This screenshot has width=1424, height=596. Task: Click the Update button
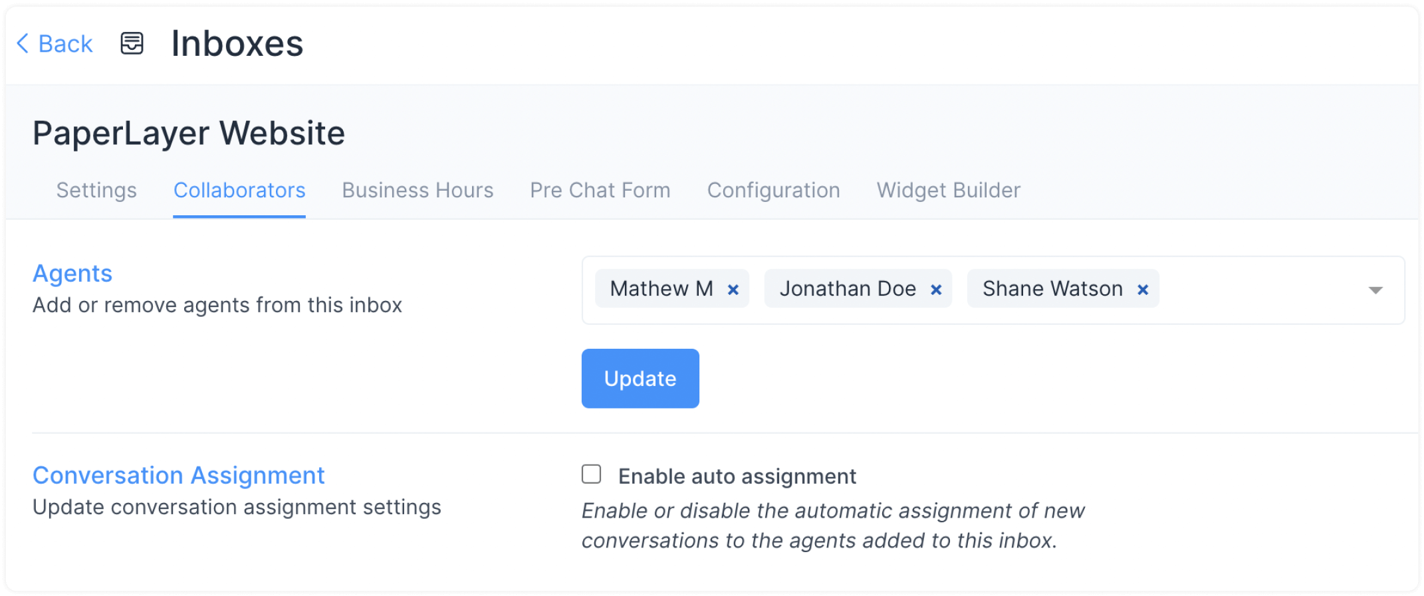[x=640, y=378]
